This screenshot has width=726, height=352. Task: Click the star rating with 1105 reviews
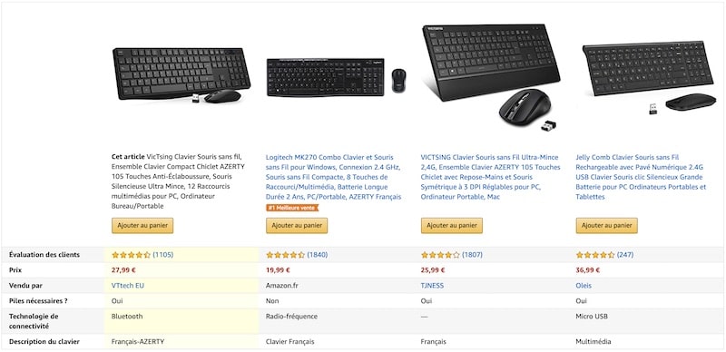click(x=131, y=255)
